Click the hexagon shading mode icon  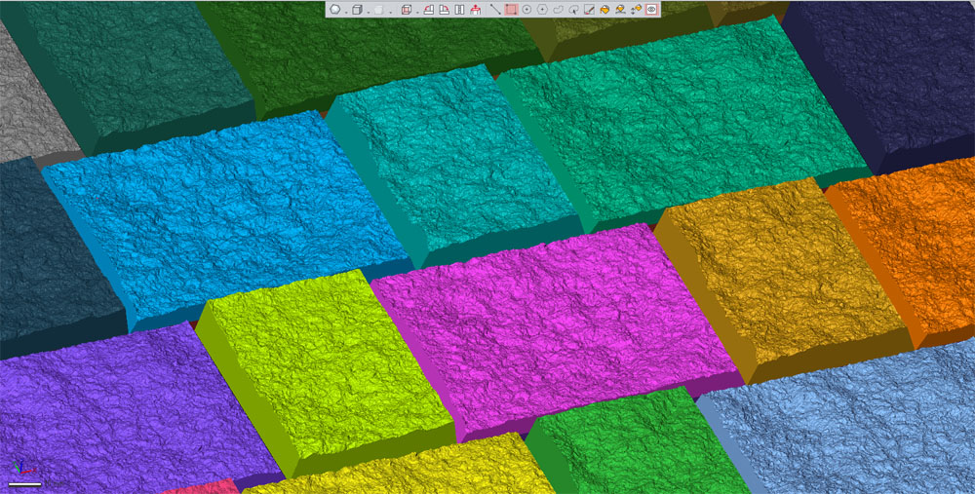(x=334, y=10)
